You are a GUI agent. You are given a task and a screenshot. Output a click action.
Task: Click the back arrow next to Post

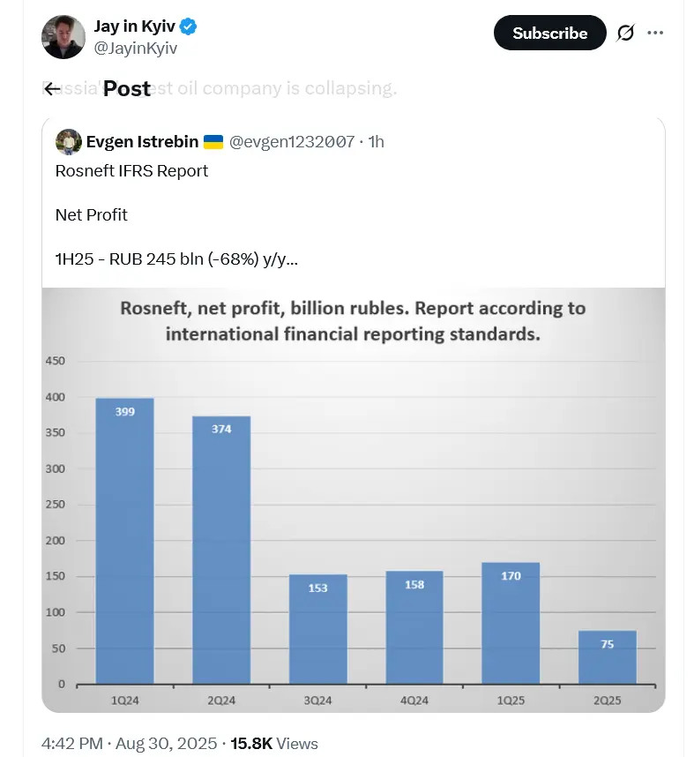(x=52, y=88)
